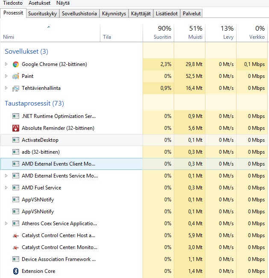This screenshot has height=278, width=269.
Task: Click the Google Chrome icon
Action: [x=16, y=64]
